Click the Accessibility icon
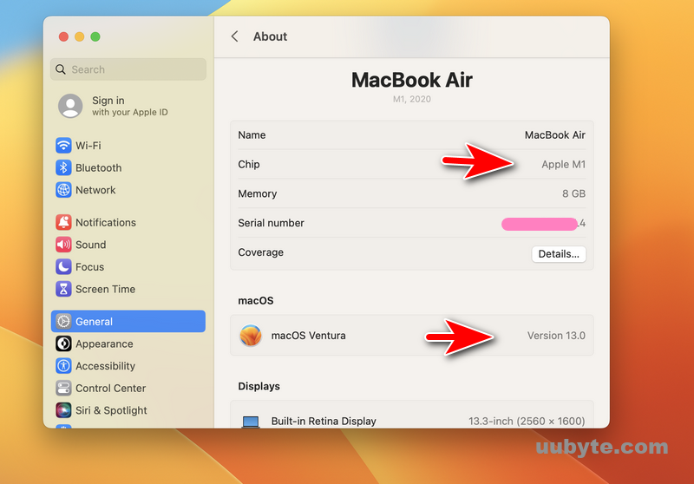 pyautogui.click(x=63, y=365)
